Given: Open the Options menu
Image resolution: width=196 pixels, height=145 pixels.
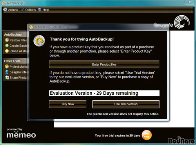Looking at the screenshot, I should [29, 10].
